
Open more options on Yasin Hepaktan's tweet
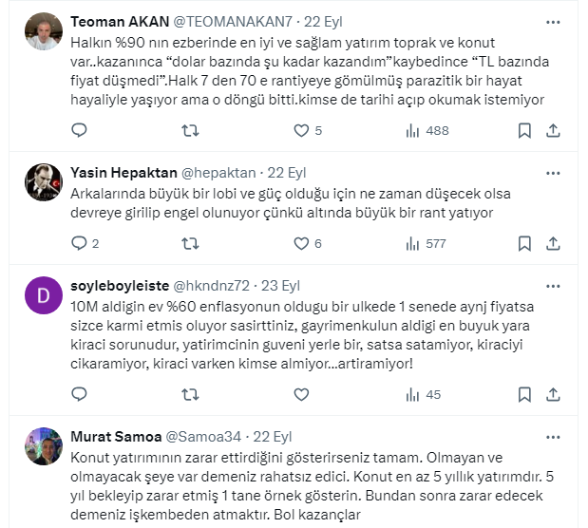(553, 173)
